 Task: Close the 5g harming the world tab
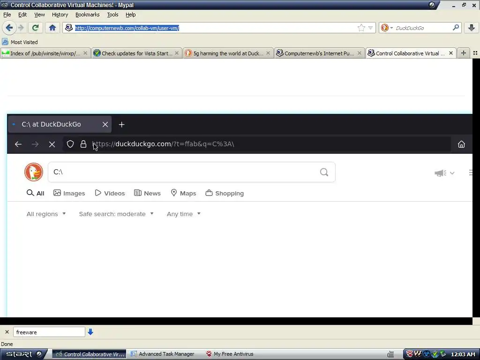point(268,53)
